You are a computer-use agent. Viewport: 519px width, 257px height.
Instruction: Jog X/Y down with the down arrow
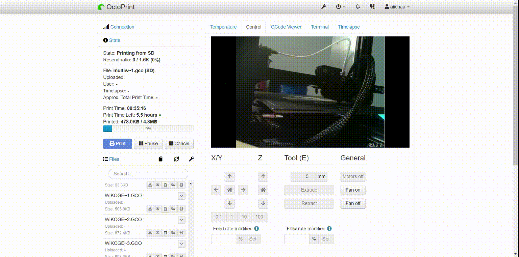pyautogui.click(x=230, y=203)
